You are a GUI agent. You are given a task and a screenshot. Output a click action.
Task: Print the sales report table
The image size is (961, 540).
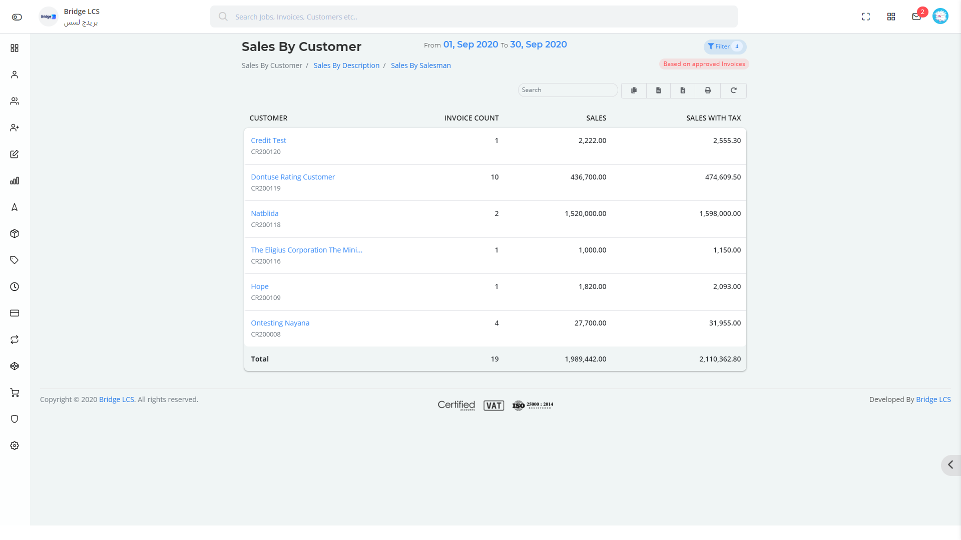[708, 90]
